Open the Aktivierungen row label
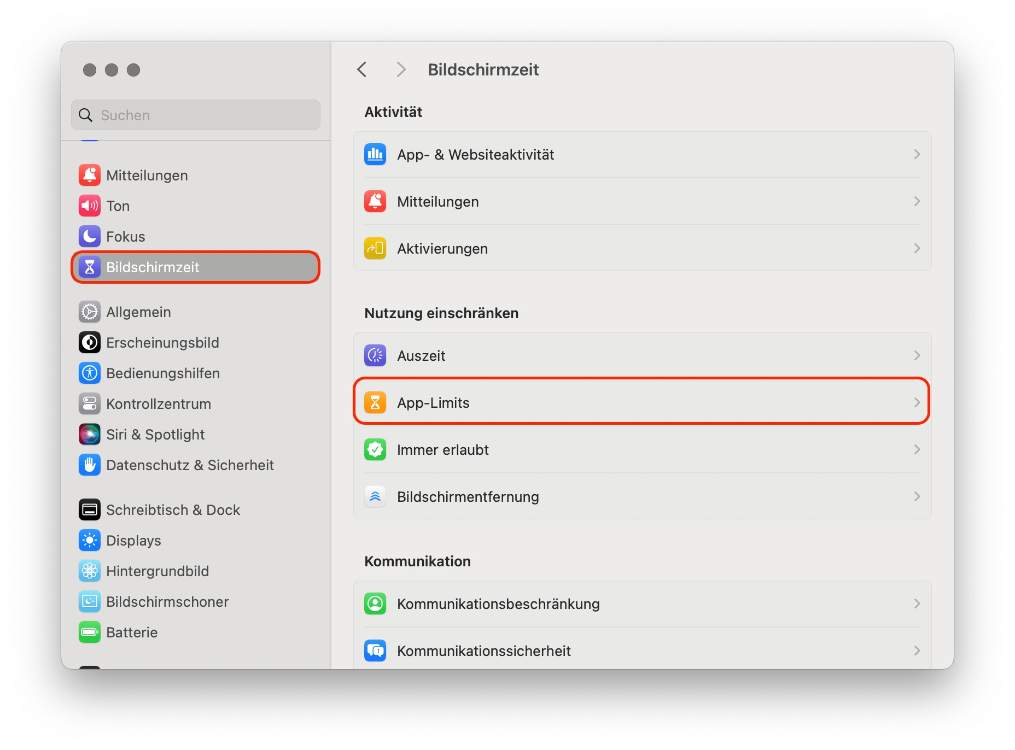The height and width of the screenshot is (750, 1015). pyautogui.click(x=442, y=249)
